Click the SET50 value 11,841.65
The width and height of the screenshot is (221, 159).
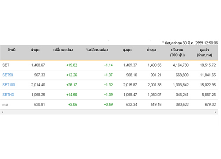208,75
